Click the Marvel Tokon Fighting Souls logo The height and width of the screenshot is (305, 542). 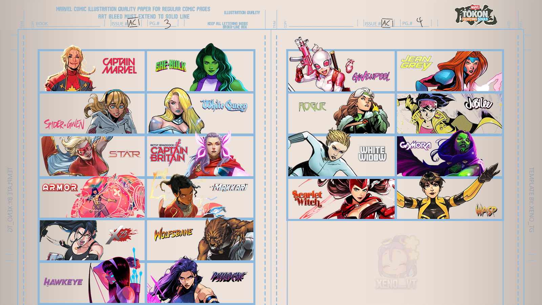(476, 15)
